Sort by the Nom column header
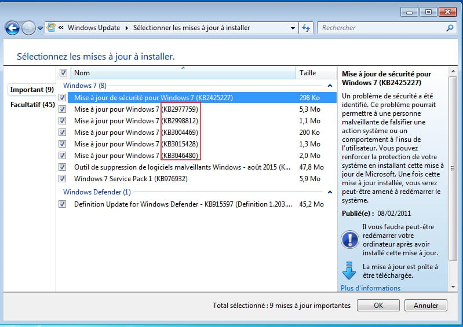This screenshot has height=327, width=463. [183, 73]
